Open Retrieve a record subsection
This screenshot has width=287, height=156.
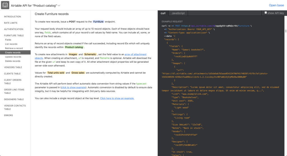(x=14, y=48)
